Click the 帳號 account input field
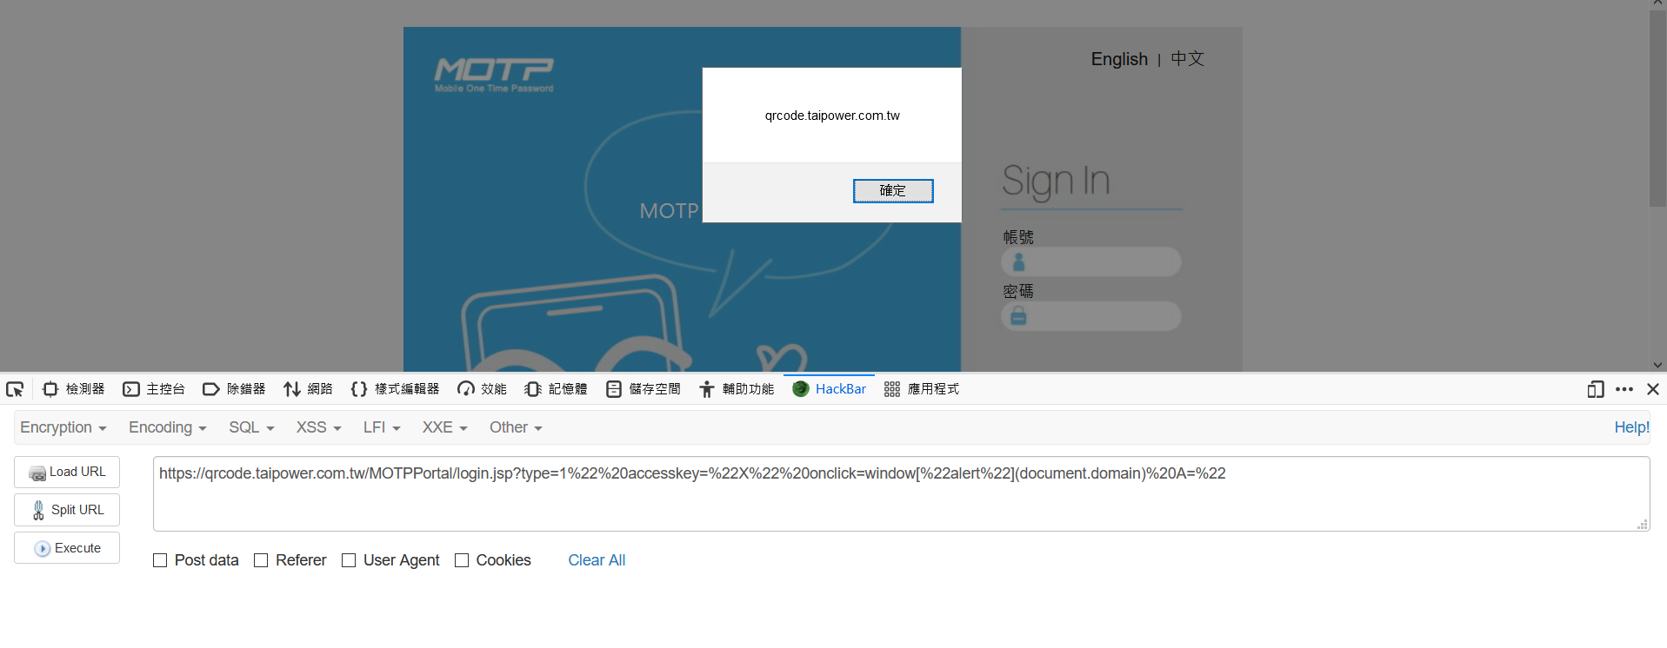 1091,261
